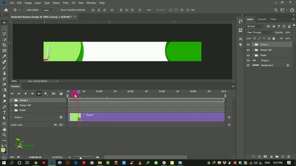Select the Brush tool
This screenshot has height=166, width=296.
click(x=4, y=68)
